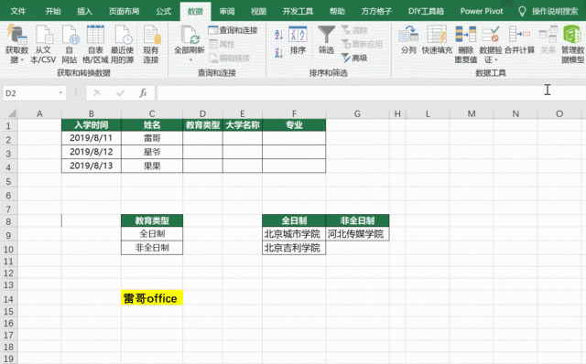The width and height of the screenshot is (586, 364).
Task: Open 最近使用的源 (Recent Sources)
Action: pos(122,44)
